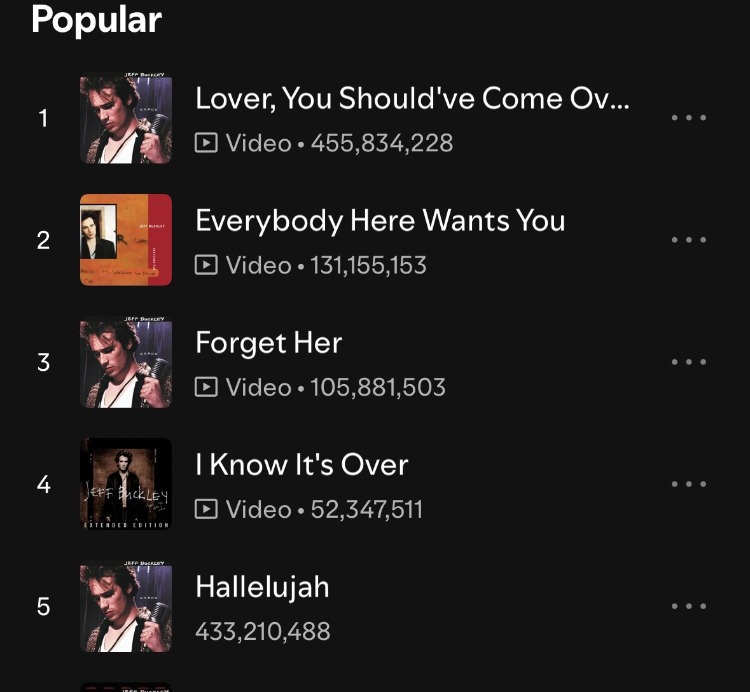
Task: Play I Know It's Over
Action: [x=302, y=465]
